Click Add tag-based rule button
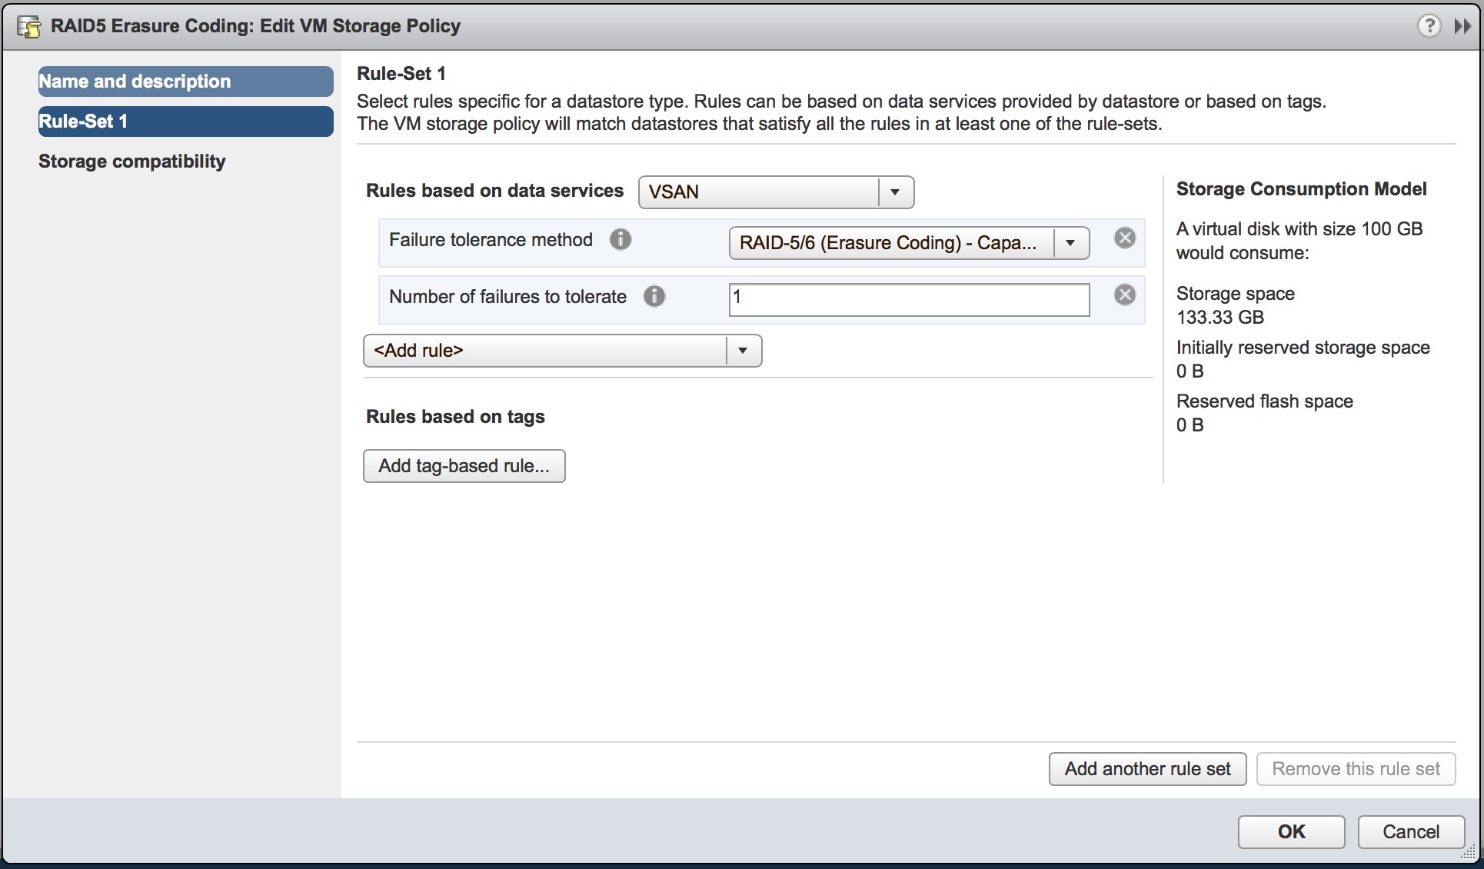 click(x=464, y=466)
